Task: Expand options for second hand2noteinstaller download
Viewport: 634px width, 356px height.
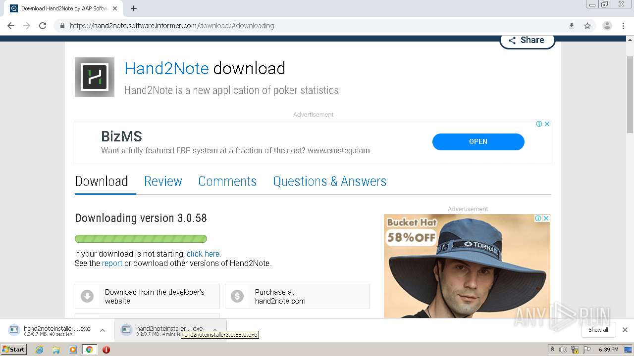Action: click(x=215, y=329)
